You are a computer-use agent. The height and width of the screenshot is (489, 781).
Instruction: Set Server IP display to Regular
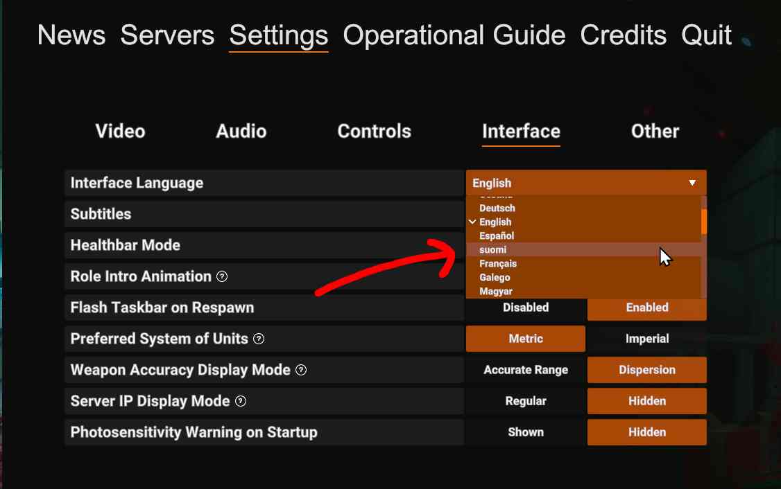pos(526,401)
